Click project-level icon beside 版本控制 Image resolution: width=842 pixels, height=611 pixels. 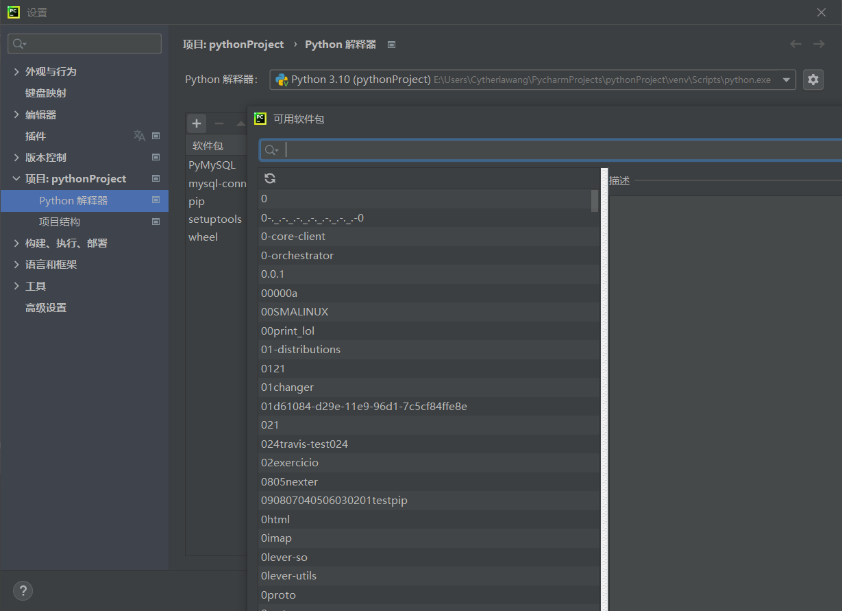pyautogui.click(x=156, y=157)
